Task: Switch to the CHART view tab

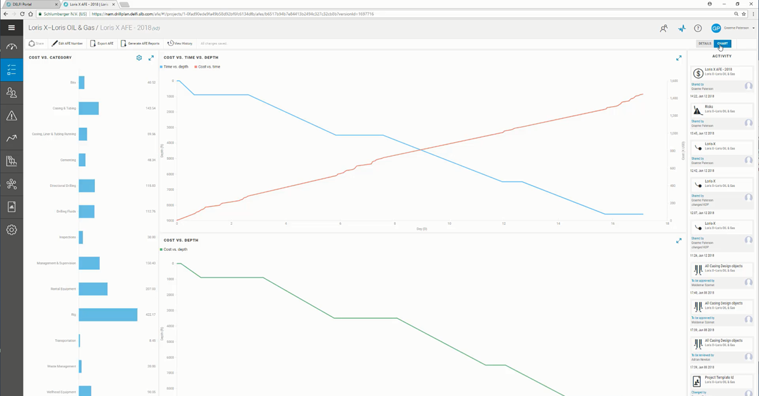Action: click(x=722, y=44)
